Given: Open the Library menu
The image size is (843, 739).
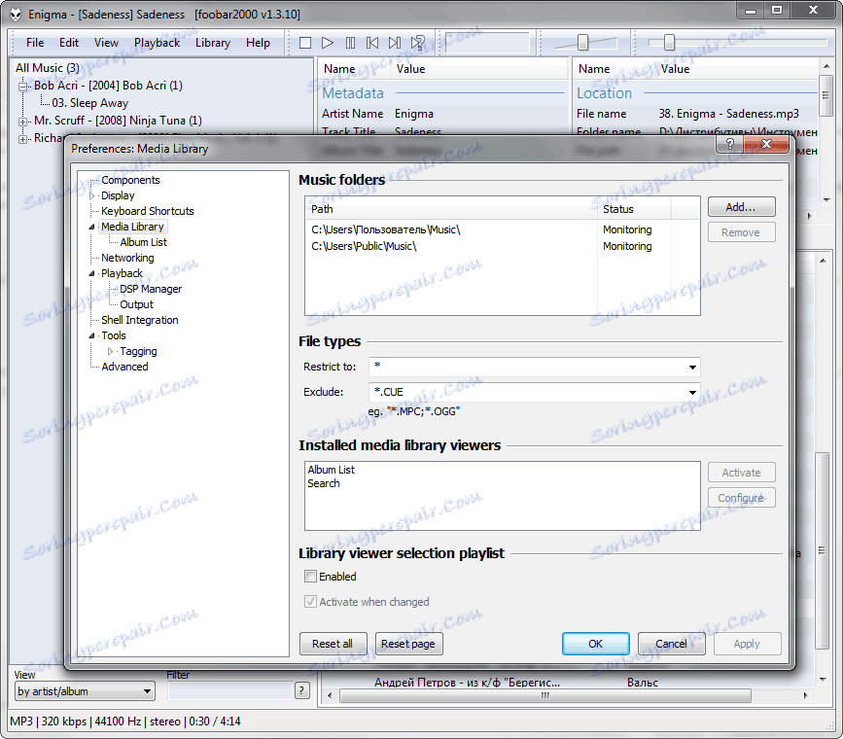Looking at the screenshot, I should tap(212, 43).
